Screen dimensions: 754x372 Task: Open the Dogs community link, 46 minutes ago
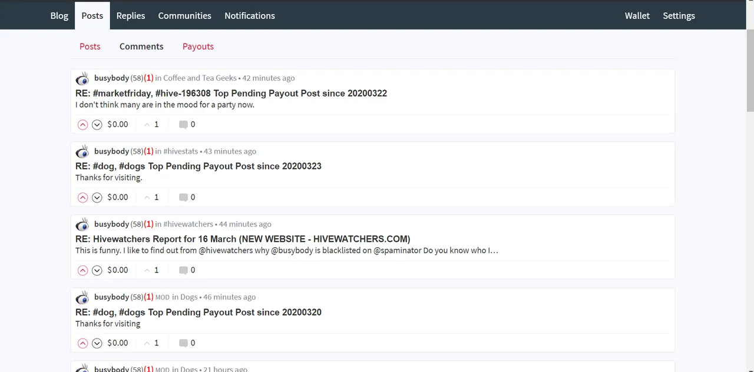(x=188, y=297)
